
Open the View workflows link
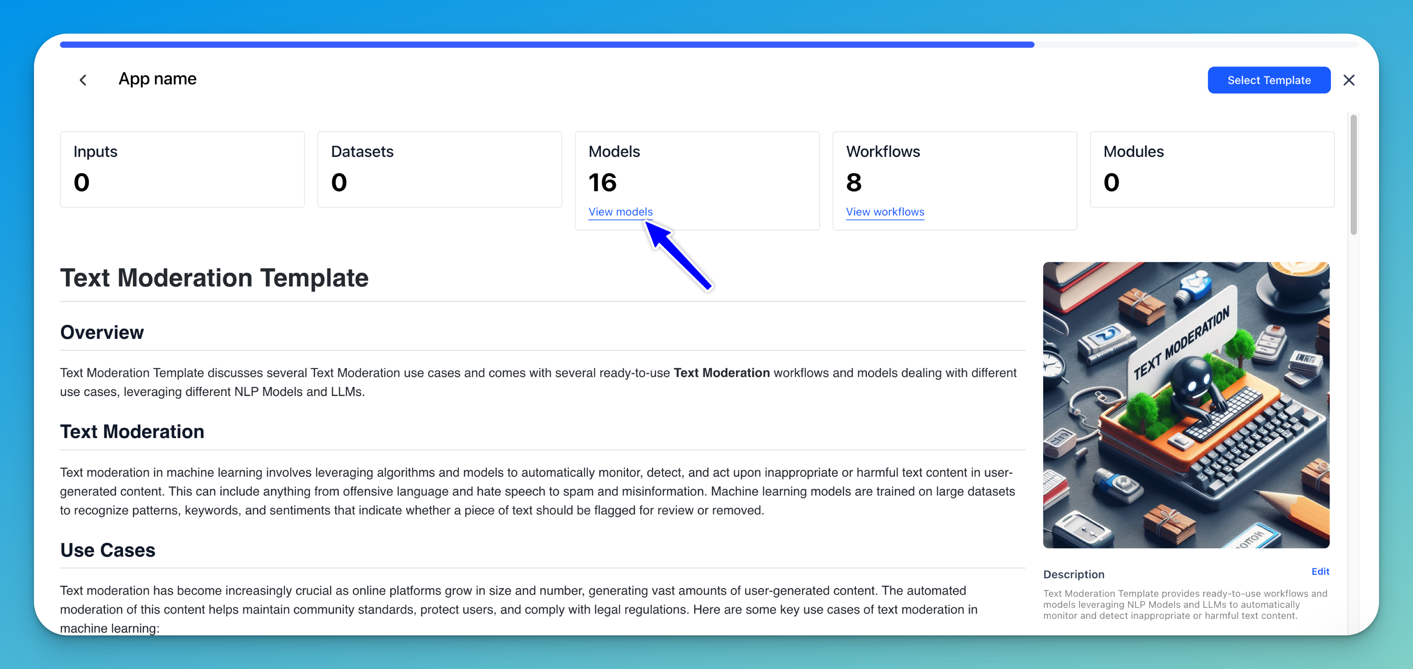(884, 211)
